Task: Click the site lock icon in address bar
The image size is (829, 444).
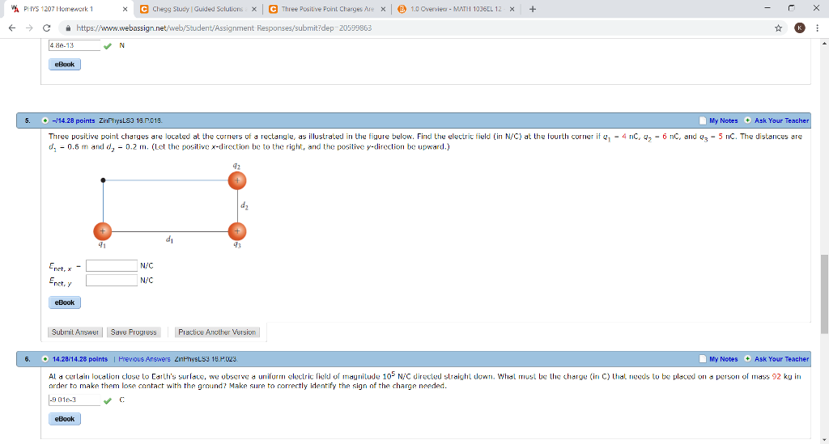Action: (x=68, y=28)
